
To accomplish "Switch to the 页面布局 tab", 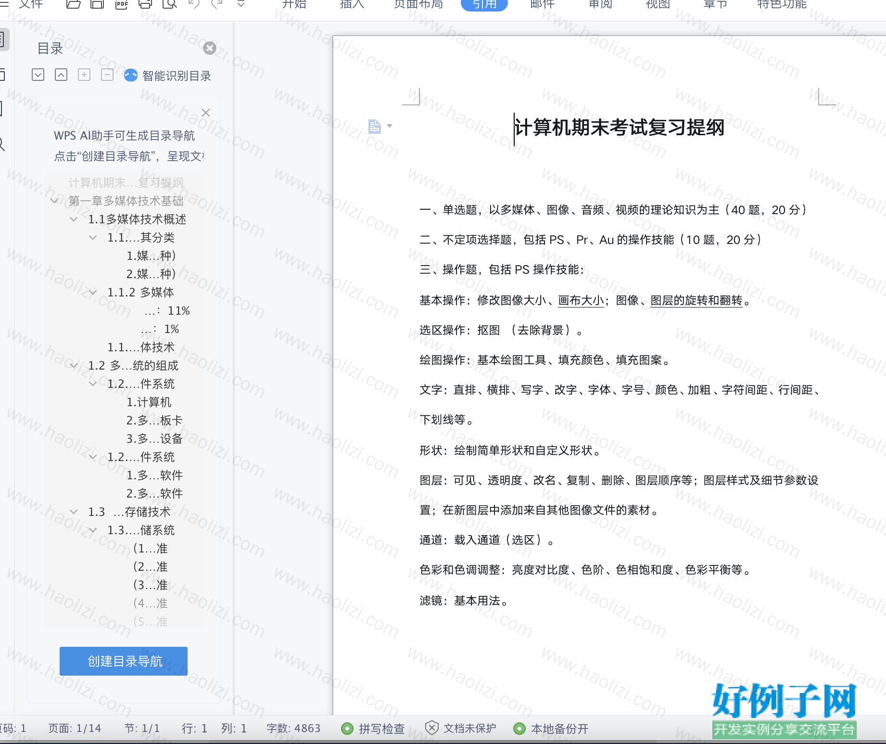I will click(x=418, y=4).
